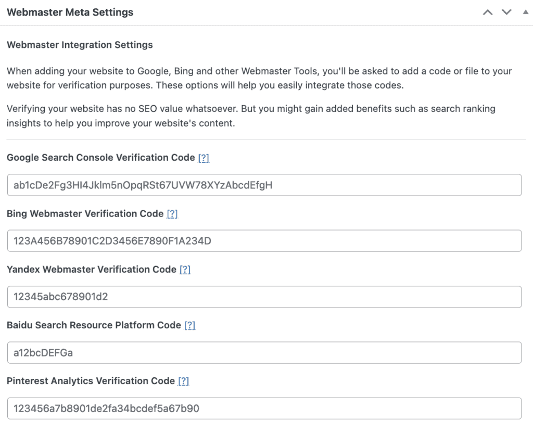The image size is (533, 433).
Task: Open help for Yandex Webmaster code
Action: 185,270
